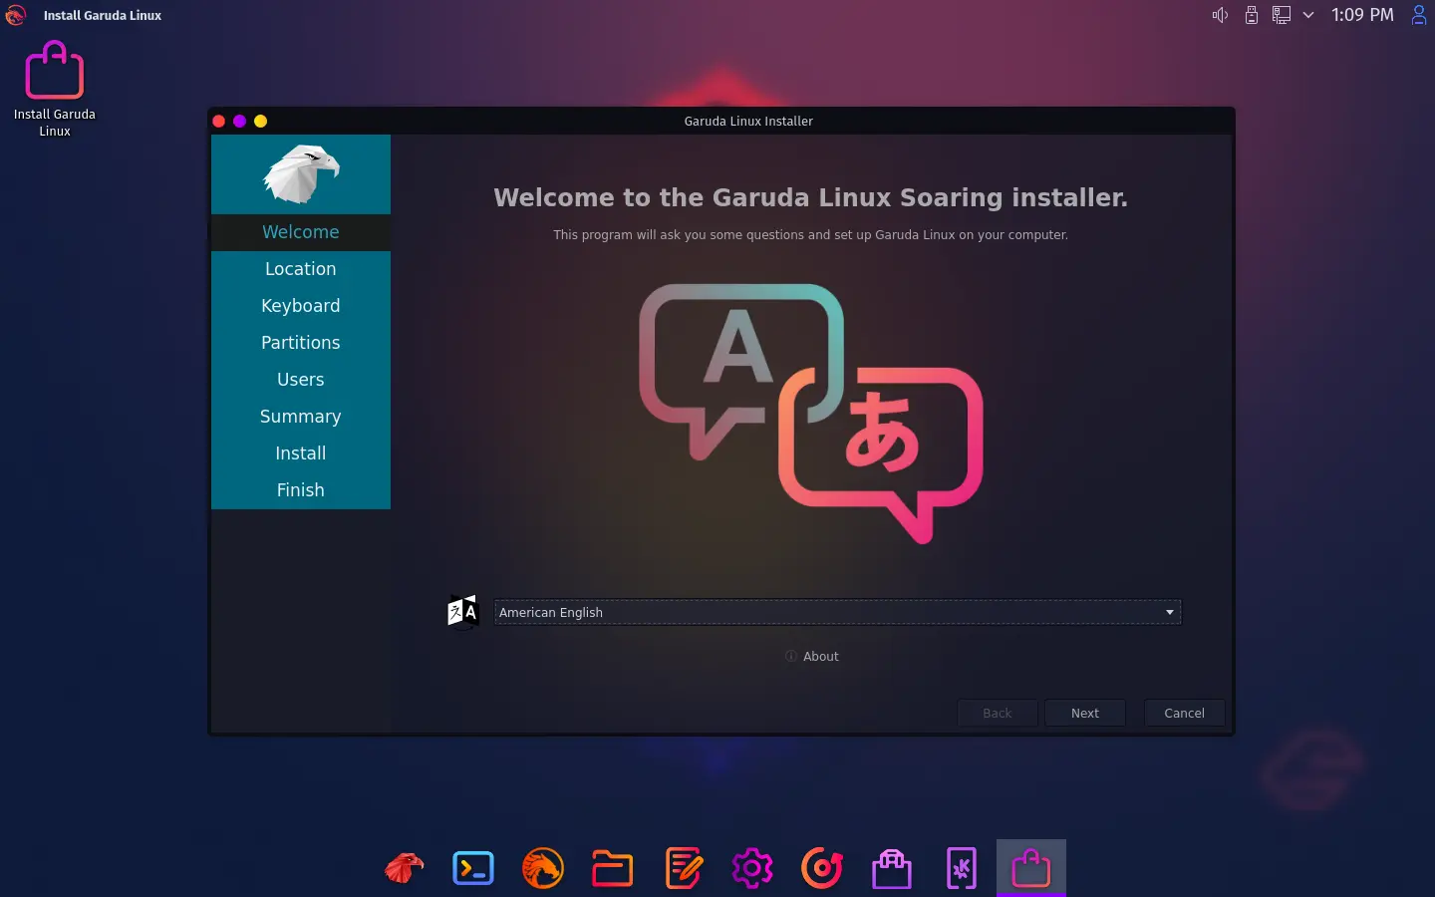Click the Next button
The height and width of the screenshot is (897, 1435).
[1085, 713]
